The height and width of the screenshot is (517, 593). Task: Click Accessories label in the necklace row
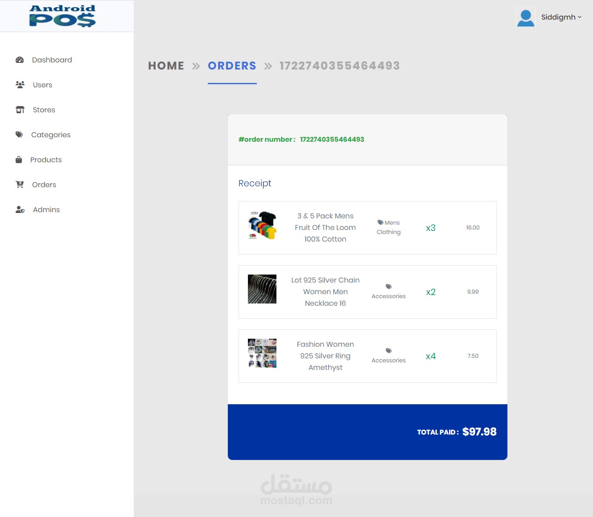coord(389,296)
